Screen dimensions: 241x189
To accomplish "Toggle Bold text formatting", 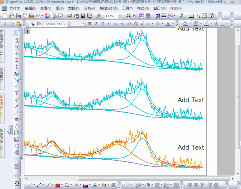I will coord(90,24).
